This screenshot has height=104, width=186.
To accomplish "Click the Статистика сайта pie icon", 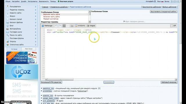I will [8, 45].
